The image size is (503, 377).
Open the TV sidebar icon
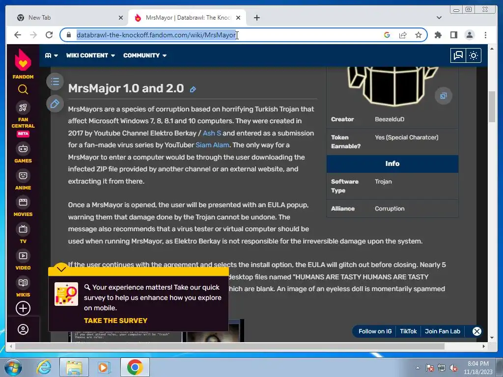click(23, 229)
